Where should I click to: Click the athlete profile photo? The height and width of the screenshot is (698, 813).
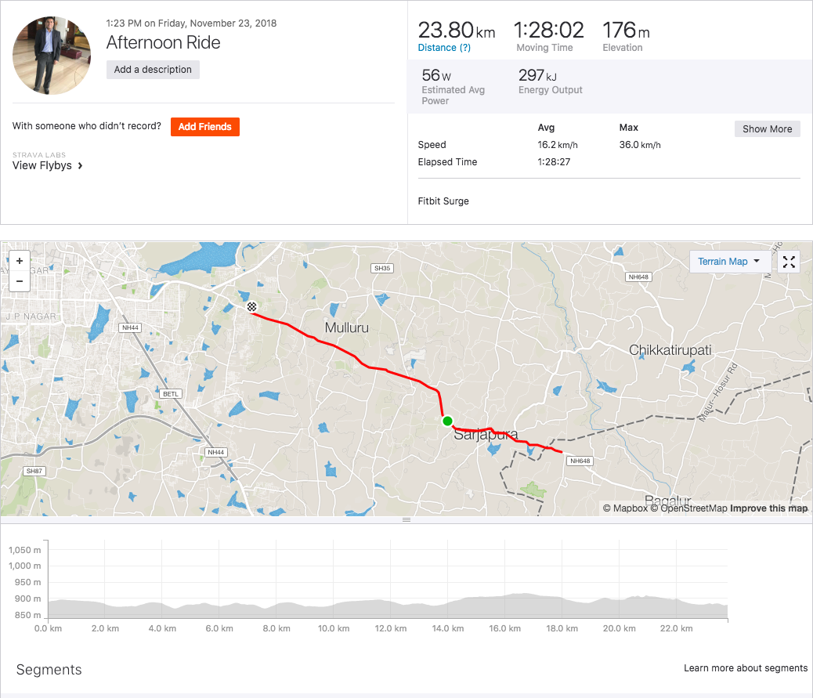tap(52, 56)
